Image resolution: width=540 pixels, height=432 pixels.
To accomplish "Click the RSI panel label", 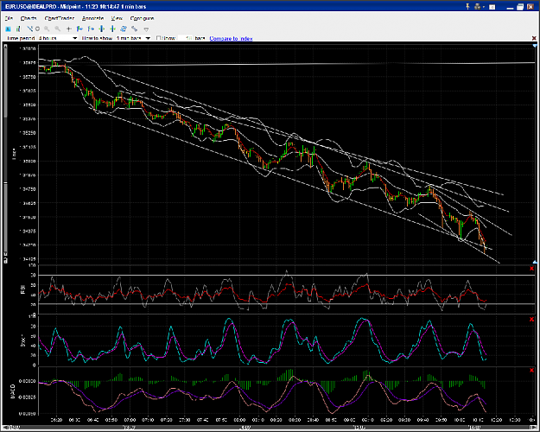I will (x=23, y=289).
